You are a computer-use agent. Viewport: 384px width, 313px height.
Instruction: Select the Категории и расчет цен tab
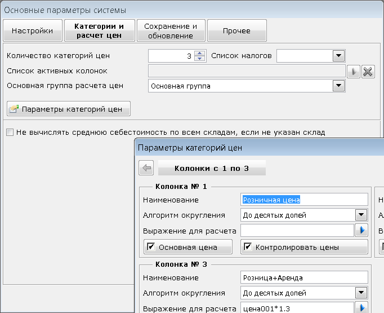pos(100,30)
